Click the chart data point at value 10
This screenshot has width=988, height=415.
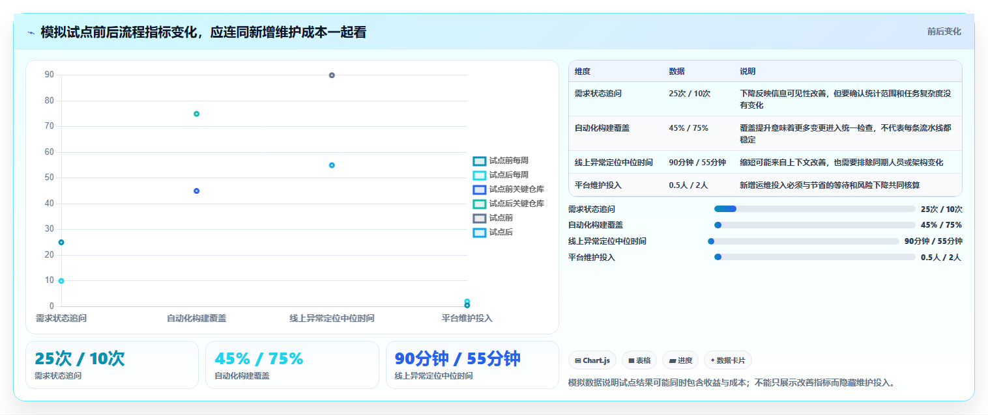(61, 281)
